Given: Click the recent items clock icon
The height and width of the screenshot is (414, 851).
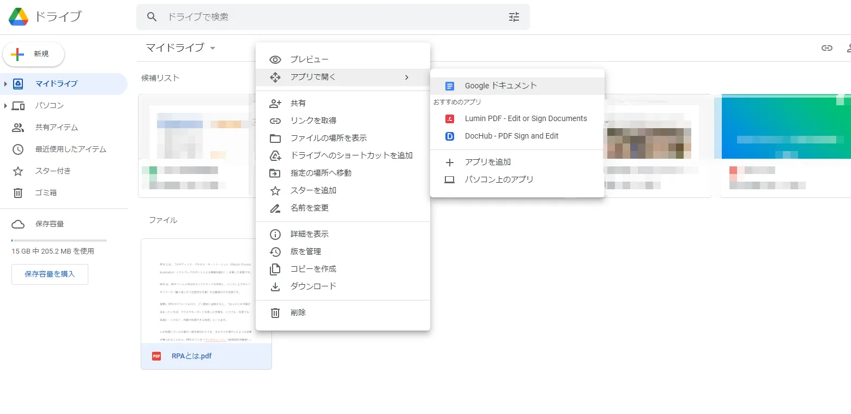Looking at the screenshot, I should [18, 149].
